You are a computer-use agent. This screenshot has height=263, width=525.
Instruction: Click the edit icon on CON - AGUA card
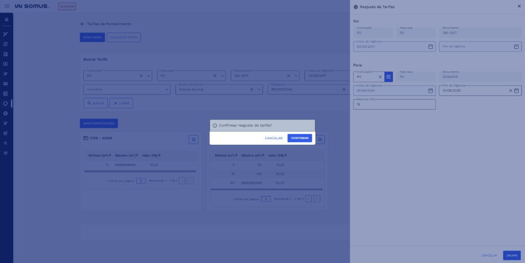(x=193, y=139)
